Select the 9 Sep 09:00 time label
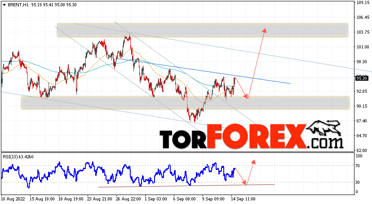Screen dimensions: 372x204 click(213, 199)
